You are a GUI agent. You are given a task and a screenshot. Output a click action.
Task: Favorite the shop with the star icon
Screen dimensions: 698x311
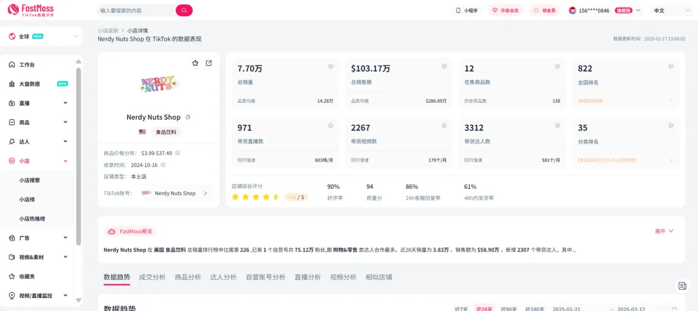click(195, 63)
